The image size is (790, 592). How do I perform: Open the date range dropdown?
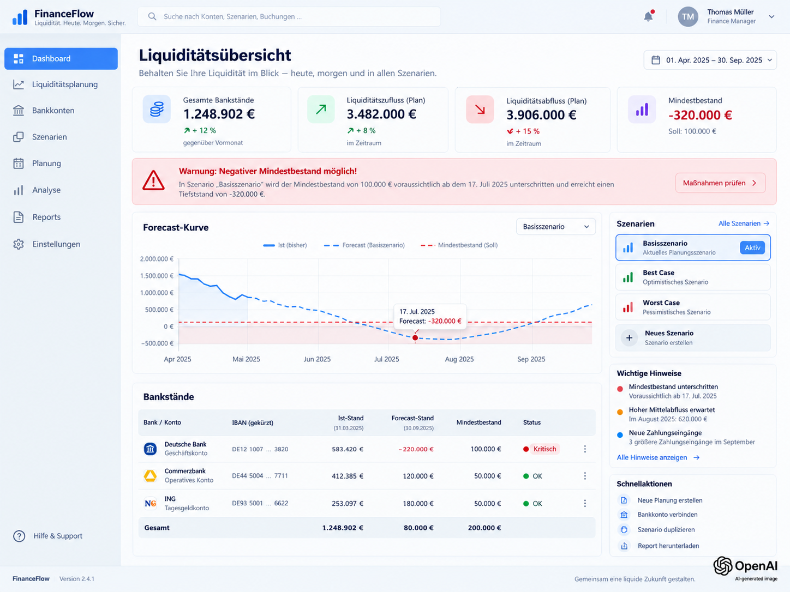[710, 60]
